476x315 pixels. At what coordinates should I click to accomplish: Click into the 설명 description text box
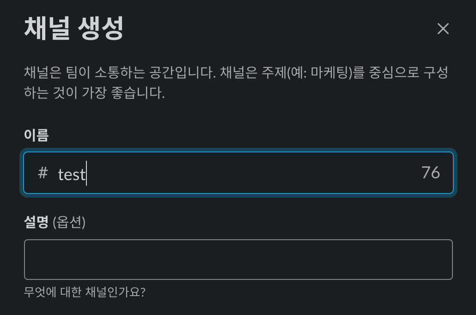click(238, 259)
